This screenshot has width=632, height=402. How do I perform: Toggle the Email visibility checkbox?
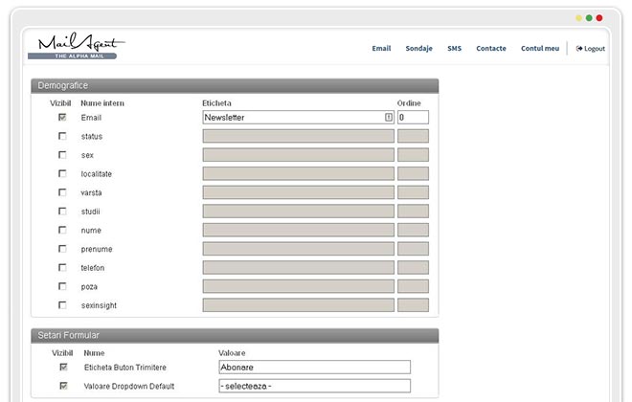pyautogui.click(x=62, y=118)
